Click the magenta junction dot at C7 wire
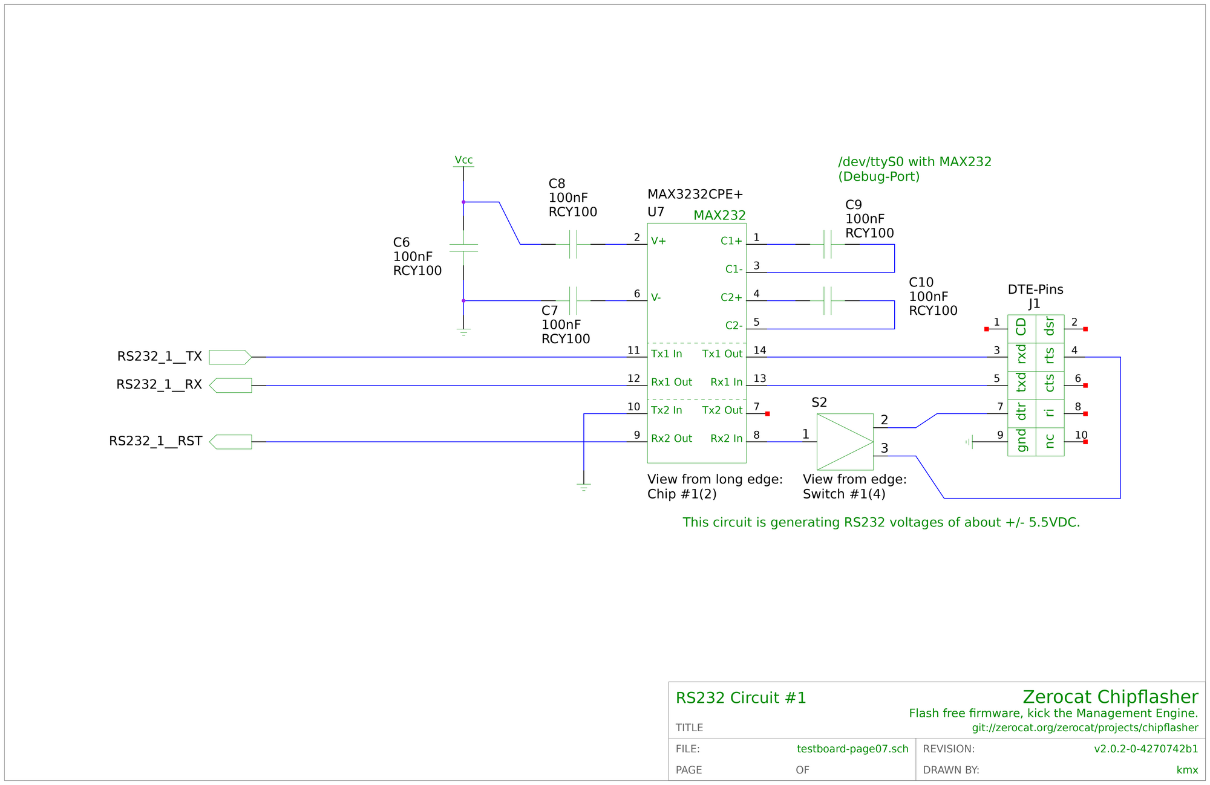1210x785 pixels. pos(463,301)
